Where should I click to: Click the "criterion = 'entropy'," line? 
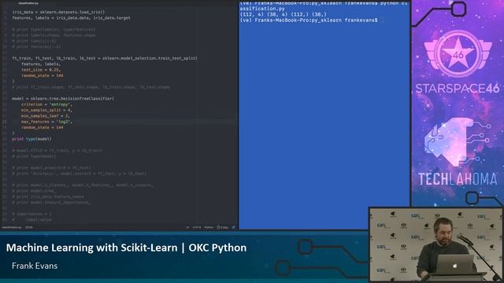point(47,105)
